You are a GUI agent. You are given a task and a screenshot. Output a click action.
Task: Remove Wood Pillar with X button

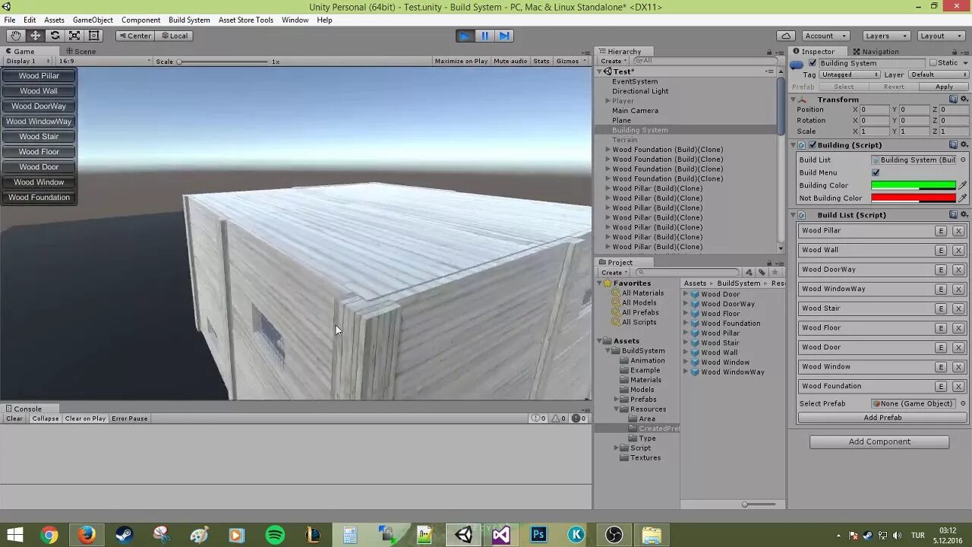coord(958,231)
